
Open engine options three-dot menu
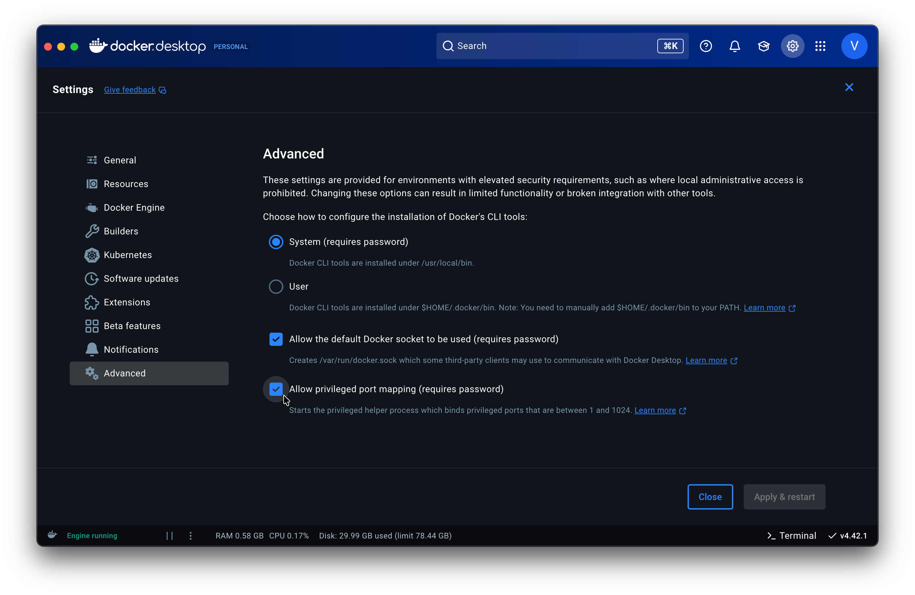click(x=191, y=535)
